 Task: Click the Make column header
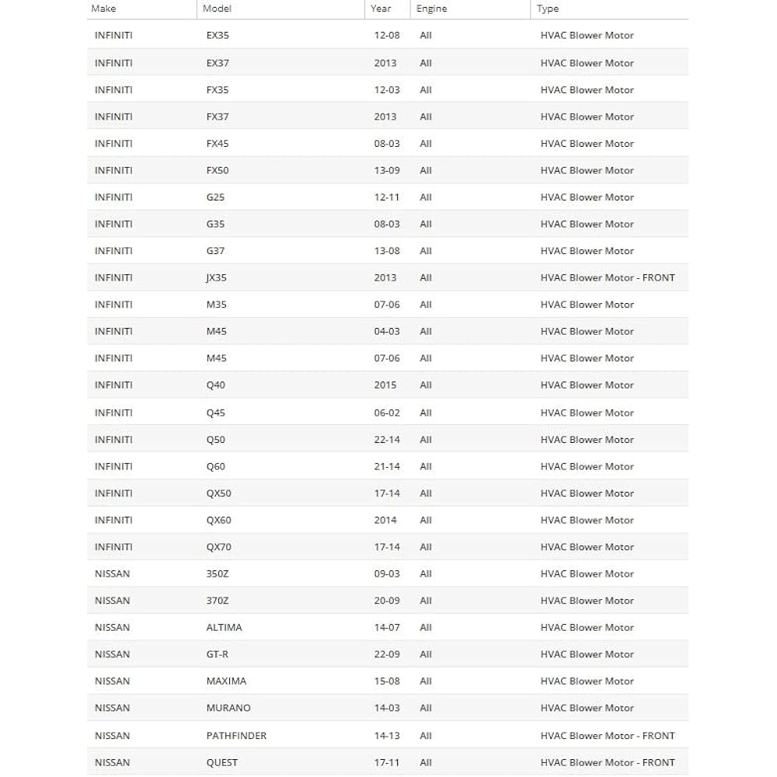coord(103,9)
